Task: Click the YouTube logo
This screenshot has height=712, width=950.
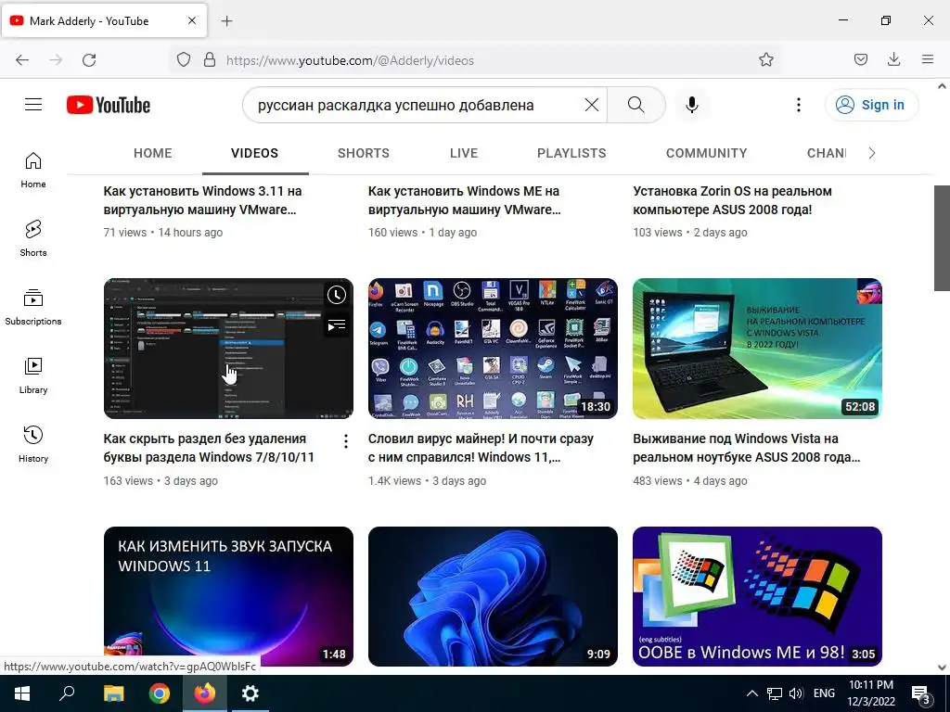Action: click(109, 105)
